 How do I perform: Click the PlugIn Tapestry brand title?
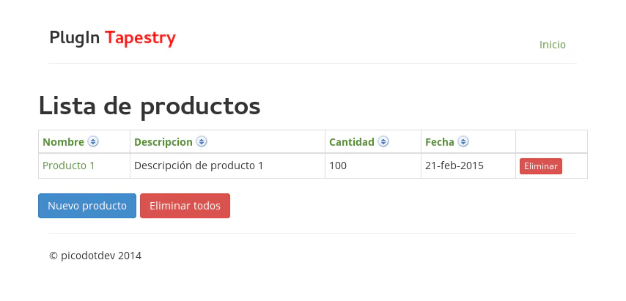coord(113,37)
